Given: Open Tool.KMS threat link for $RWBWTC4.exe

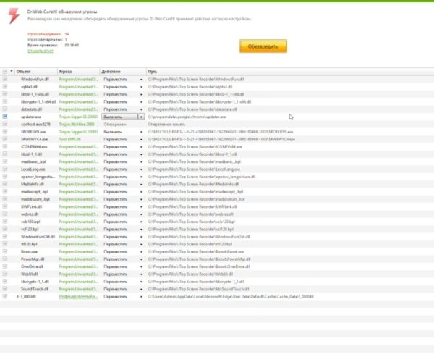Looking at the screenshot, I should click(x=69, y=139).
